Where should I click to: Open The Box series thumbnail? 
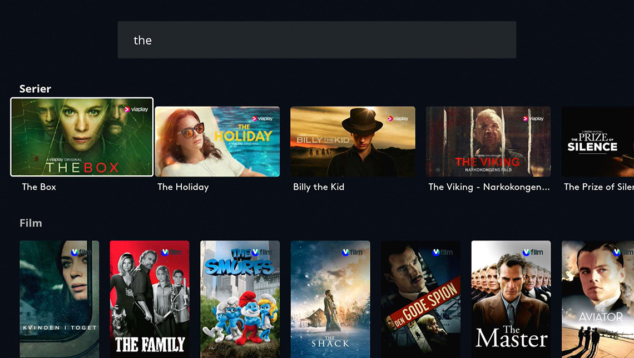(x=82, y=137)
